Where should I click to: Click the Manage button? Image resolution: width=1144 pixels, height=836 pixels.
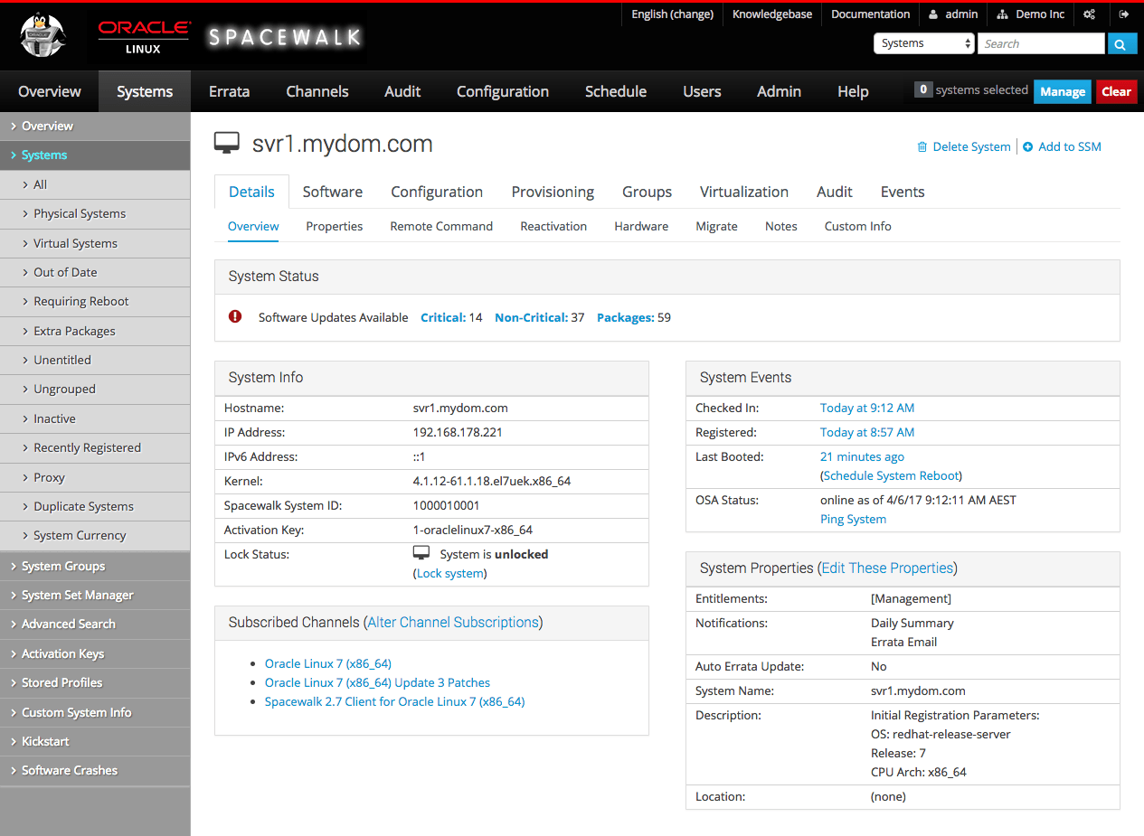click(1063, 91)
